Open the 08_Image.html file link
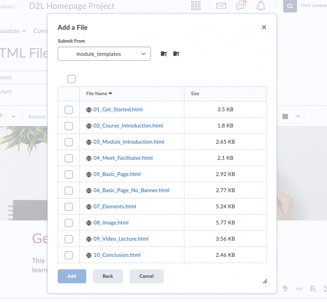 pyautogui.click(x=111, y=223)
